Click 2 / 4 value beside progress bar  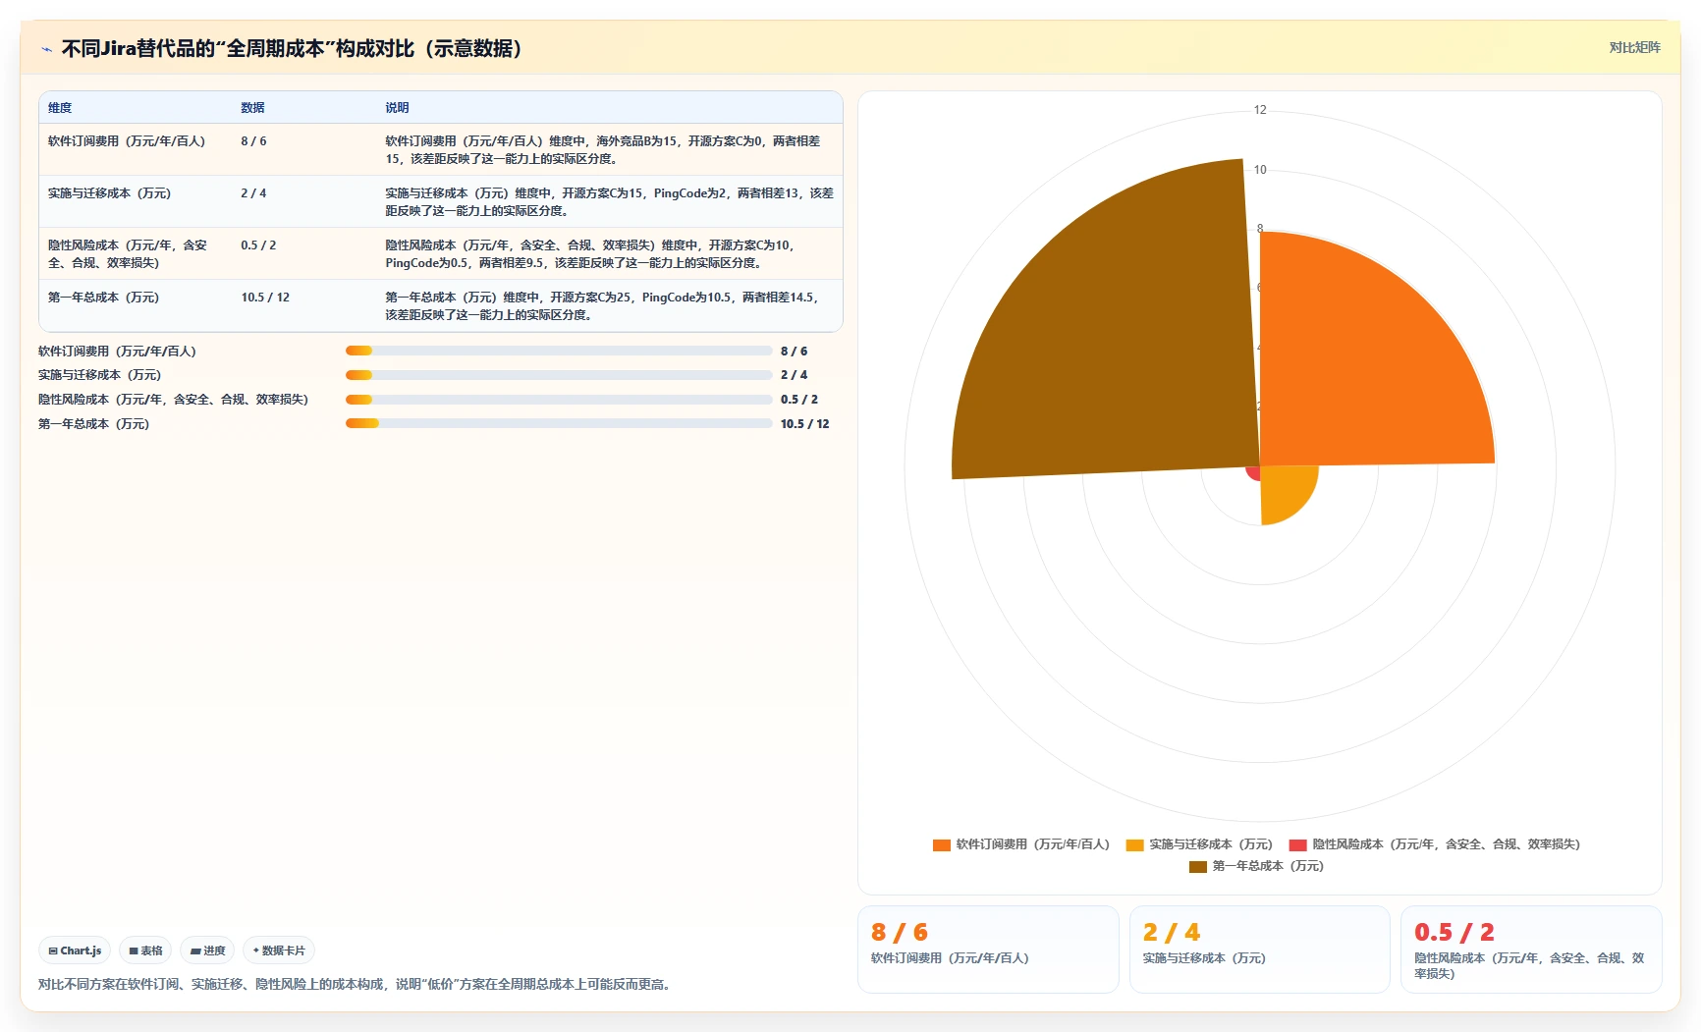[x=794, y=375]
